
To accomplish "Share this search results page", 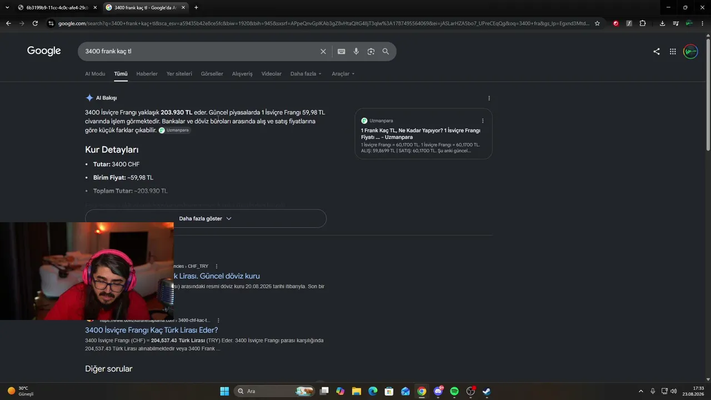I will 657,52.
